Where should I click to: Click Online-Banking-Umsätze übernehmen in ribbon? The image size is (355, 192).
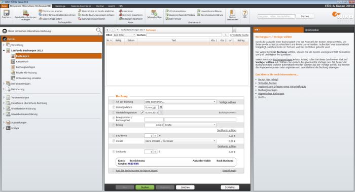[x=57, y=15]
